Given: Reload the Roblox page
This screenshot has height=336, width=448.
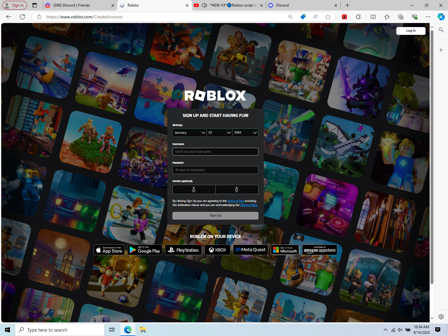Looking at the screenshot, I should (x=22, y=17).
